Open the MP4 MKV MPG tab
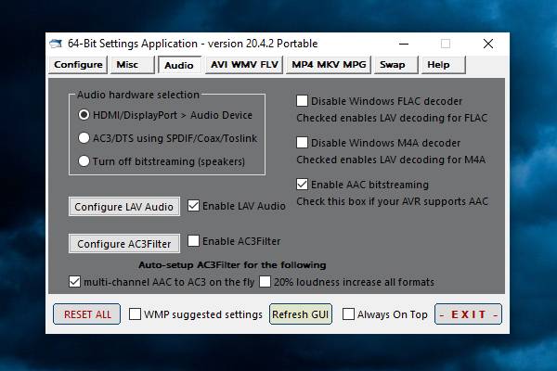Screen dimensions: 557x371 pos(328,65)
